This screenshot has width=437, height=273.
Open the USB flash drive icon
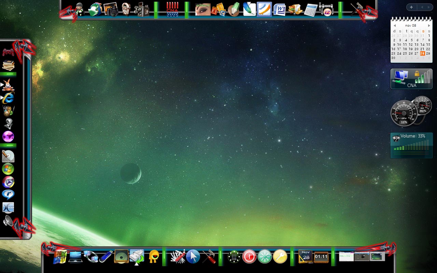tap(106, 256)
